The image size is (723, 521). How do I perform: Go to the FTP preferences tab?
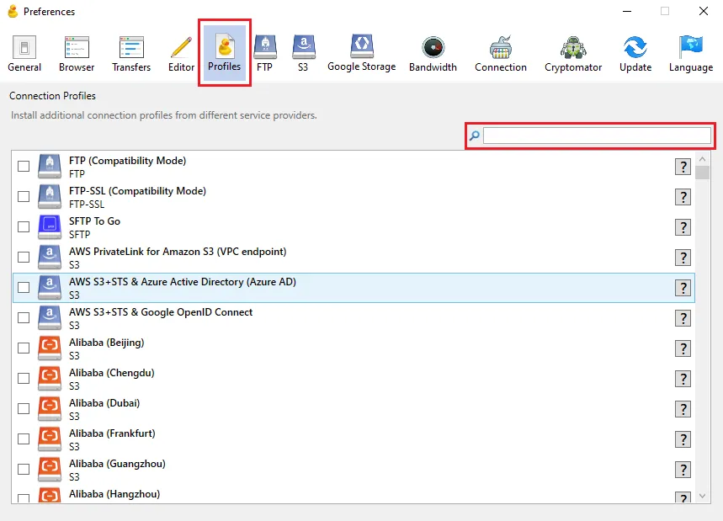pos(264,54)
